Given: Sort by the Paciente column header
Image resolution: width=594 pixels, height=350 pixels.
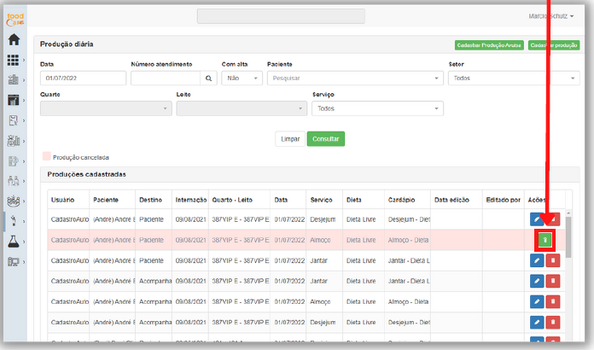Looking at the screenshot, I should (x=106, y=199).
